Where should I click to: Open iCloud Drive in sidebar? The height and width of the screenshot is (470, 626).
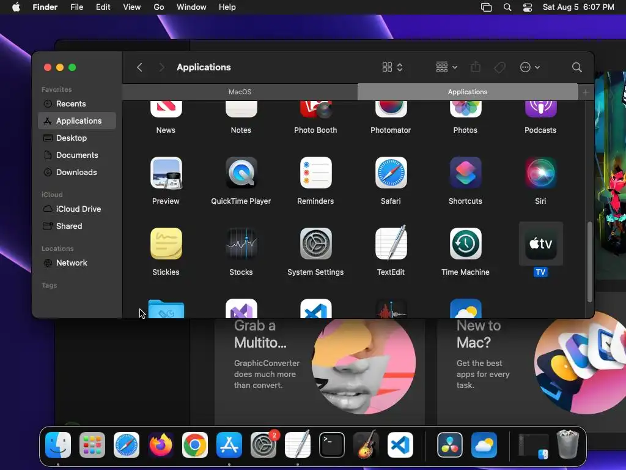pyautogui.click(x=77, y=209)
